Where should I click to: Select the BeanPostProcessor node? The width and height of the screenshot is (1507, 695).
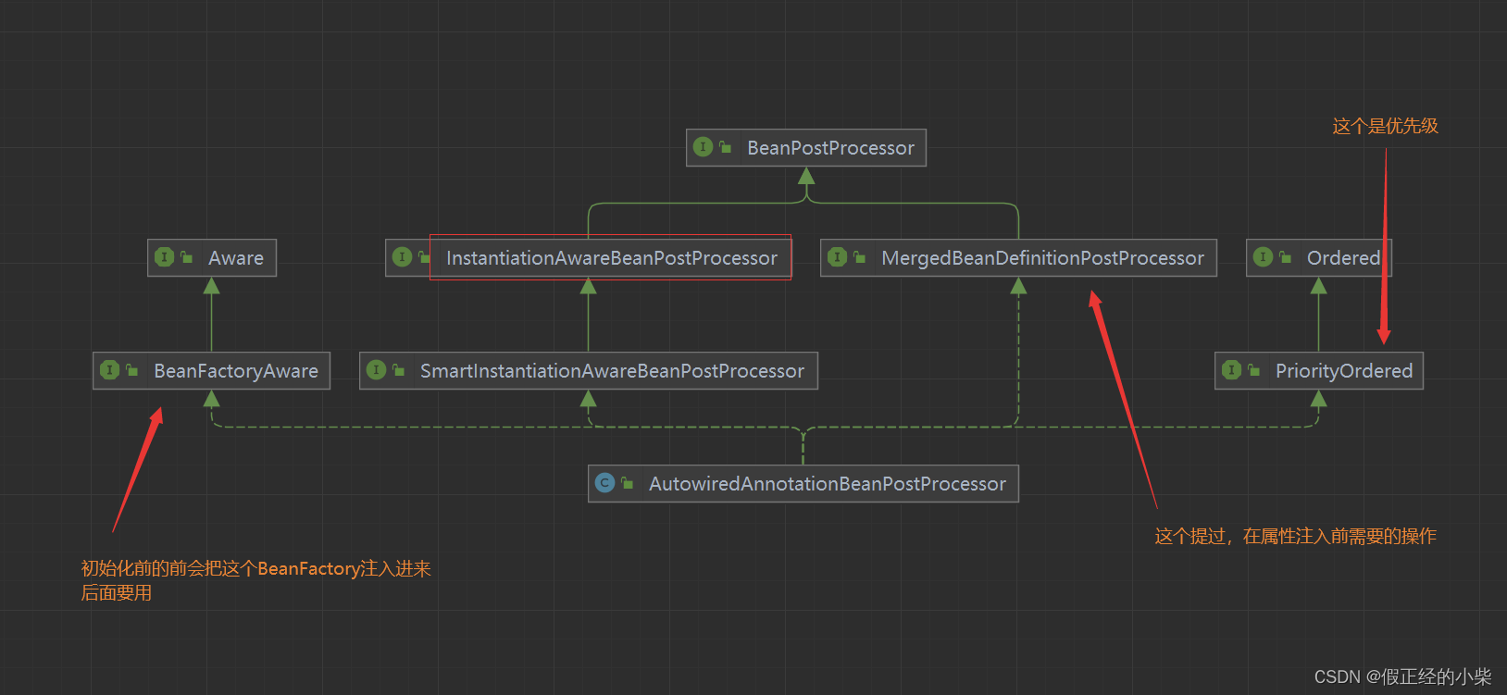click(806, 148)
